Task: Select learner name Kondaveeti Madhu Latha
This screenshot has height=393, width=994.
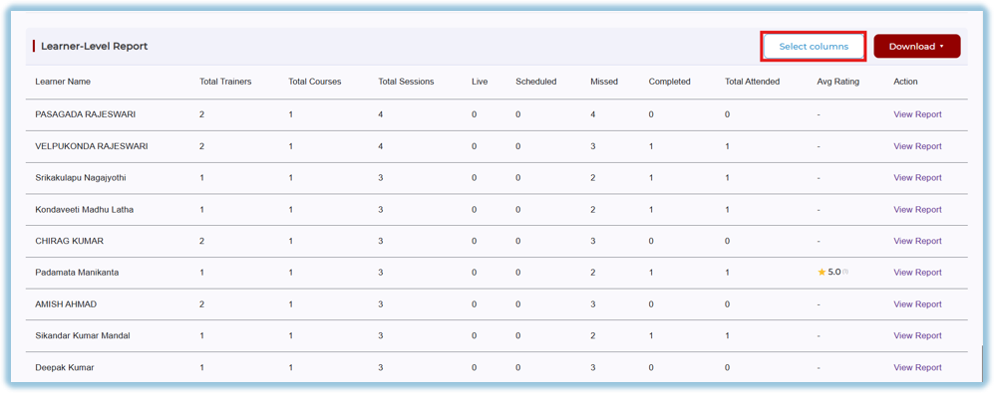Action: point(85,210)
